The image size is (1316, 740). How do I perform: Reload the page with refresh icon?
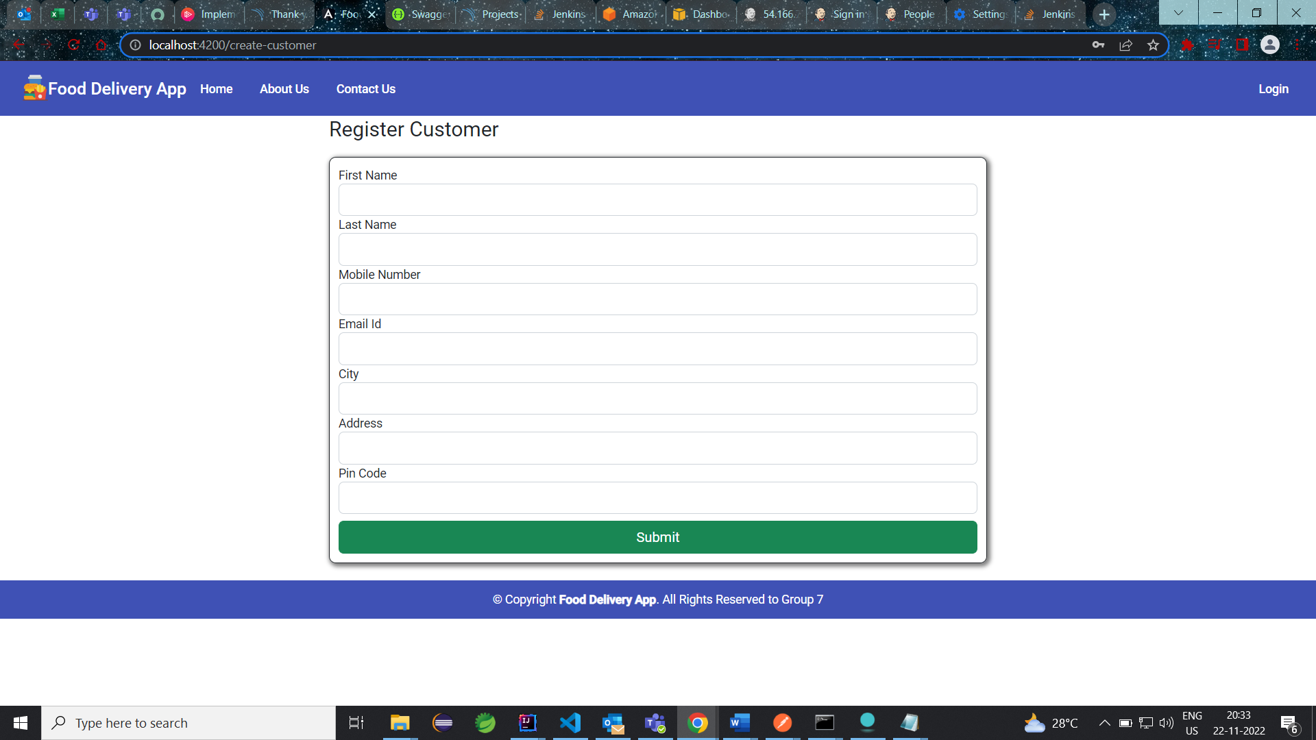(74, 45)
